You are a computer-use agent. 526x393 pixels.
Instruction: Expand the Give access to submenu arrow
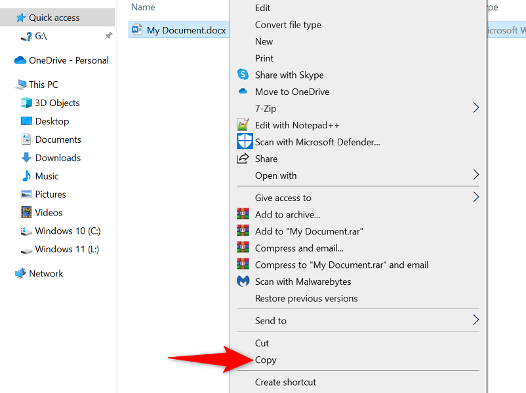(476, 197)
